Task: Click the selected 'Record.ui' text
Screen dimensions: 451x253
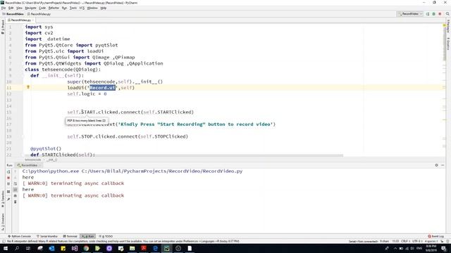Action: [x=102, y=88]
